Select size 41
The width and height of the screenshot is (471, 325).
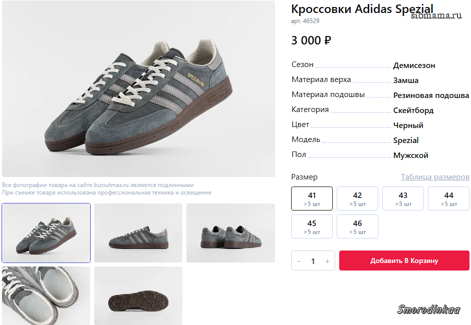click(312, 198)
